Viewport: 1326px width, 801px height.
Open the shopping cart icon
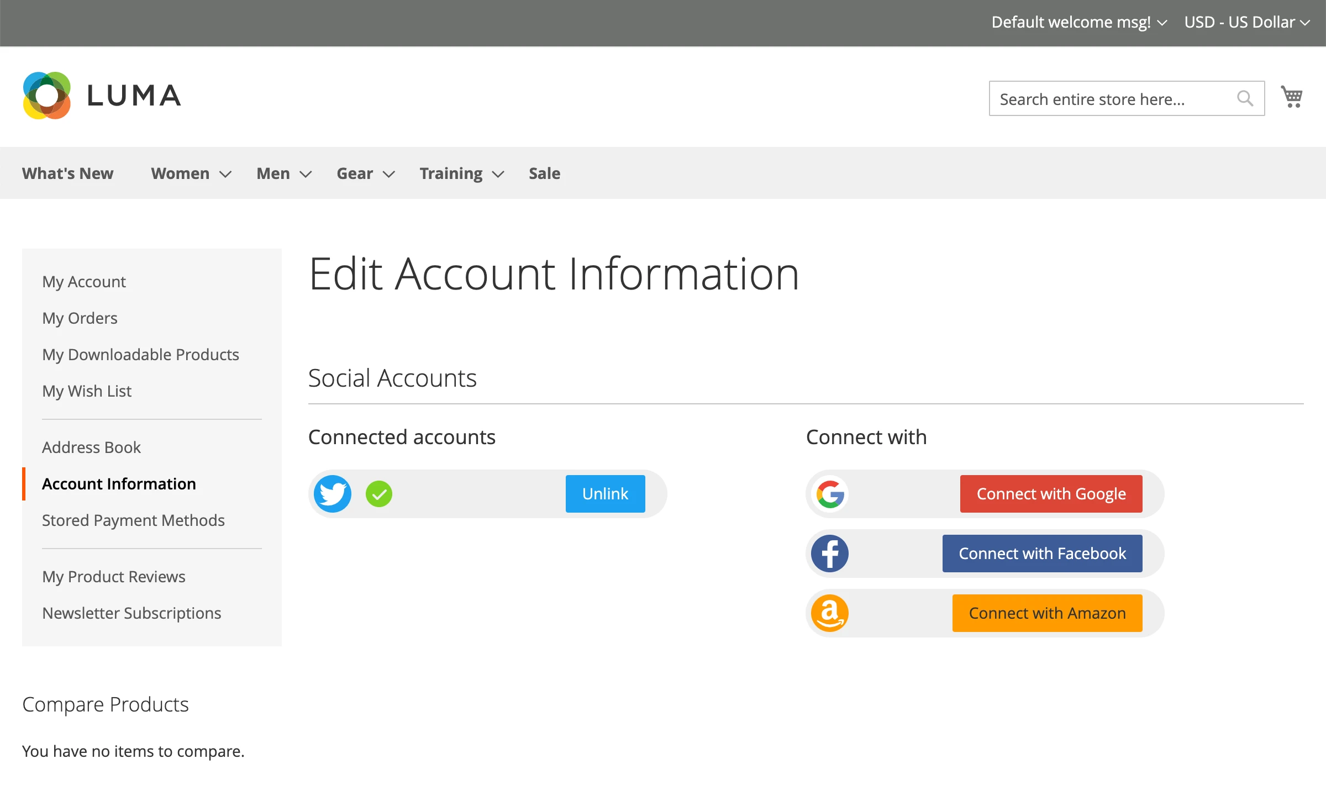(1292, 97)
